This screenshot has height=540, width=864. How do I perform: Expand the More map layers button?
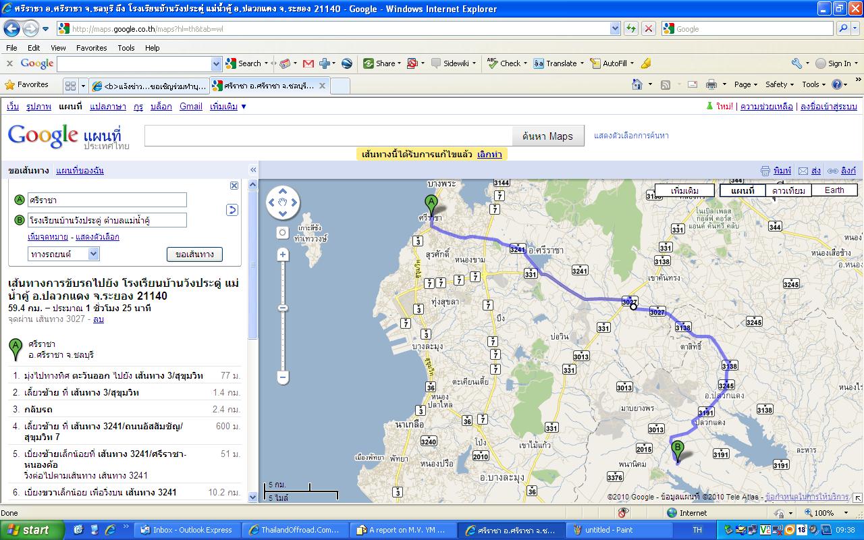click(684, 190)
